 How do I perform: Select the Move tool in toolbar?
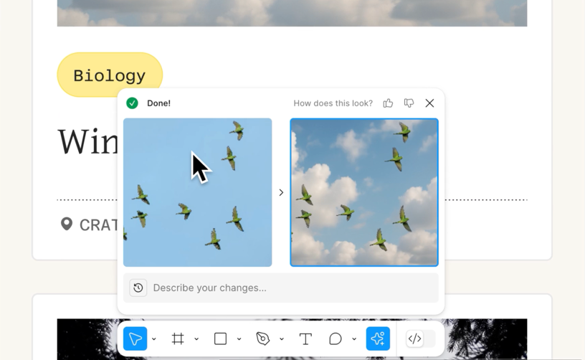pyautogui.click(x=135, y=338)
